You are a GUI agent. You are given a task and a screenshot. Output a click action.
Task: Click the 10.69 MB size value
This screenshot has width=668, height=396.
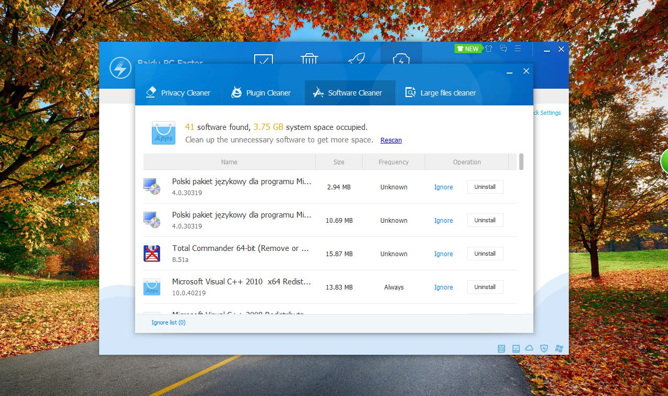[x=339, y=220]
